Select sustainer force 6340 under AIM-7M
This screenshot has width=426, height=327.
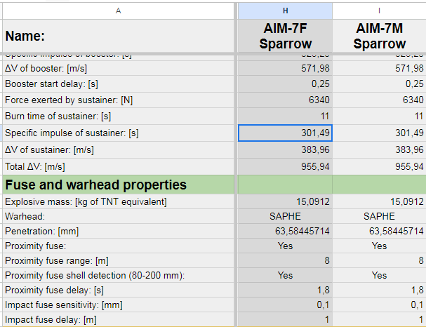pyautogui.click(x=379, y=100)
